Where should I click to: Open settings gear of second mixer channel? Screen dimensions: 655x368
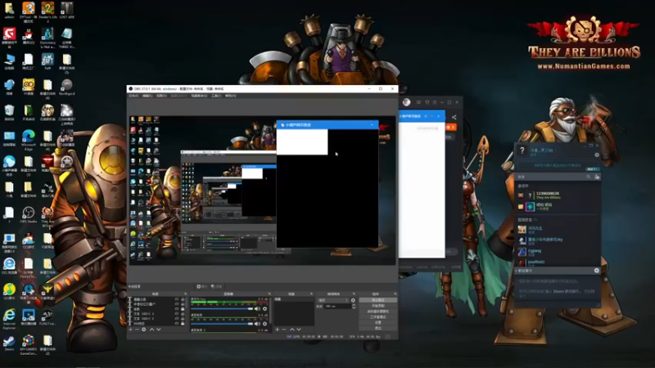[264, 323]
